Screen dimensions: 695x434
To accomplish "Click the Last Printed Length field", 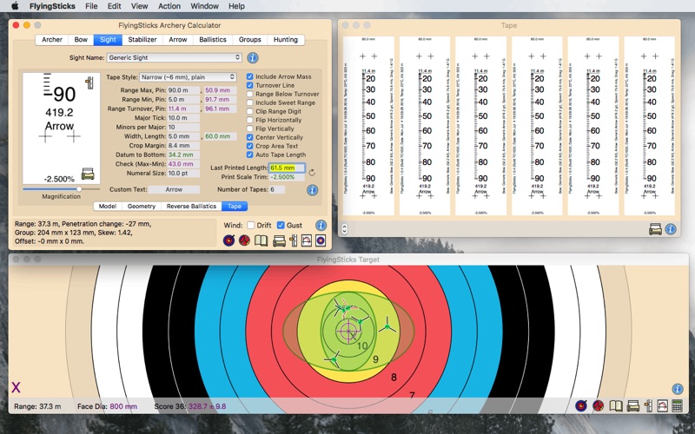I will point(287,168).
